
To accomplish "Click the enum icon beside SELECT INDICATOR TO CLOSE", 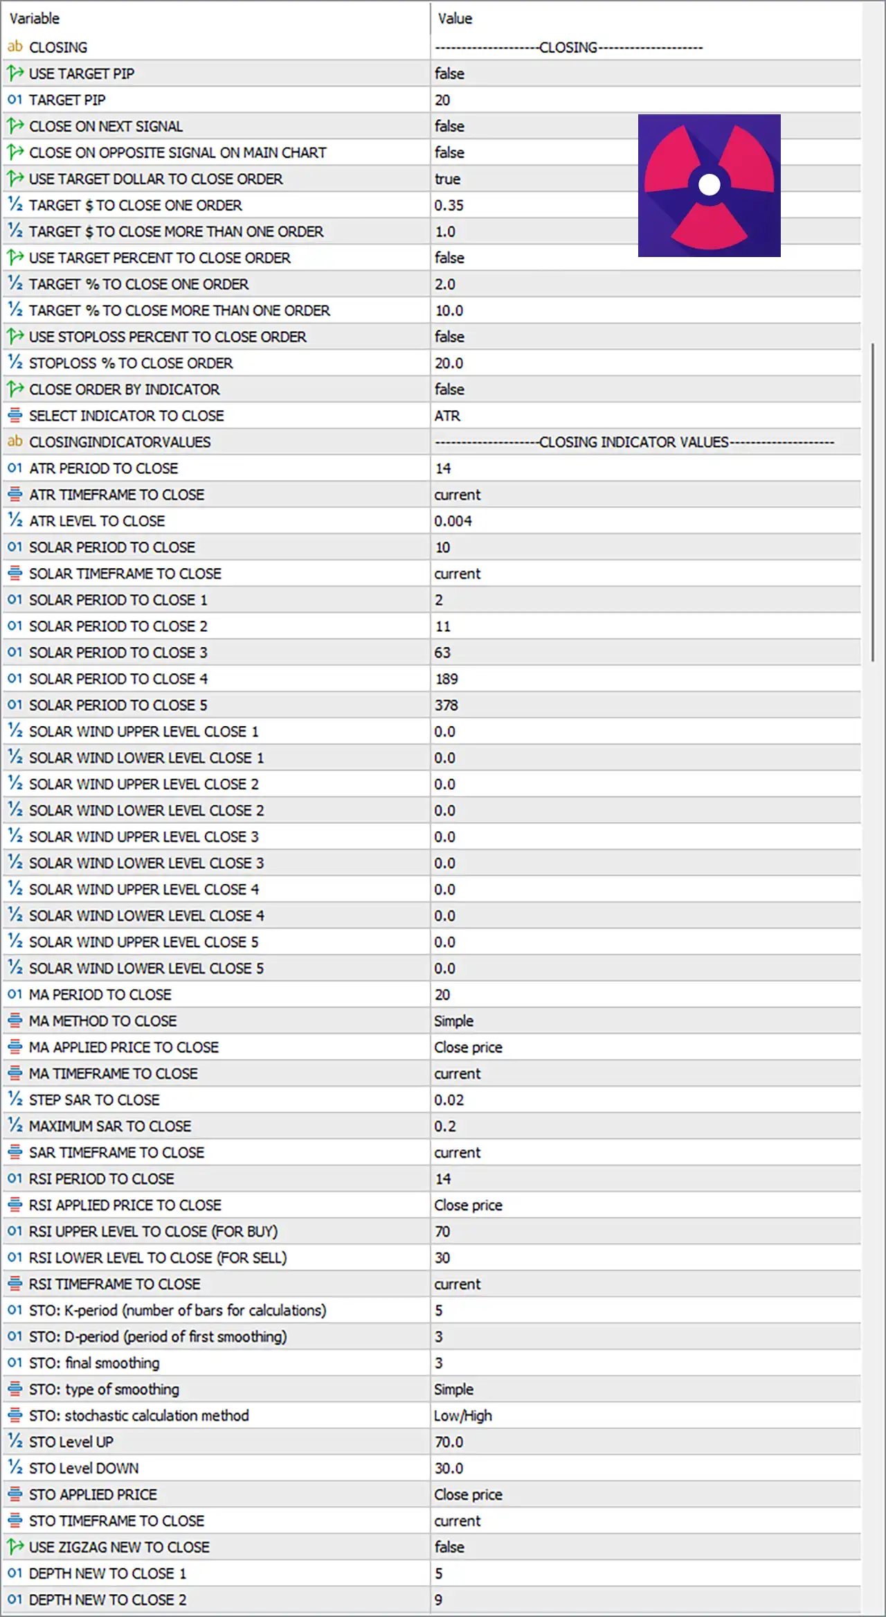I will tap(15, 416).
